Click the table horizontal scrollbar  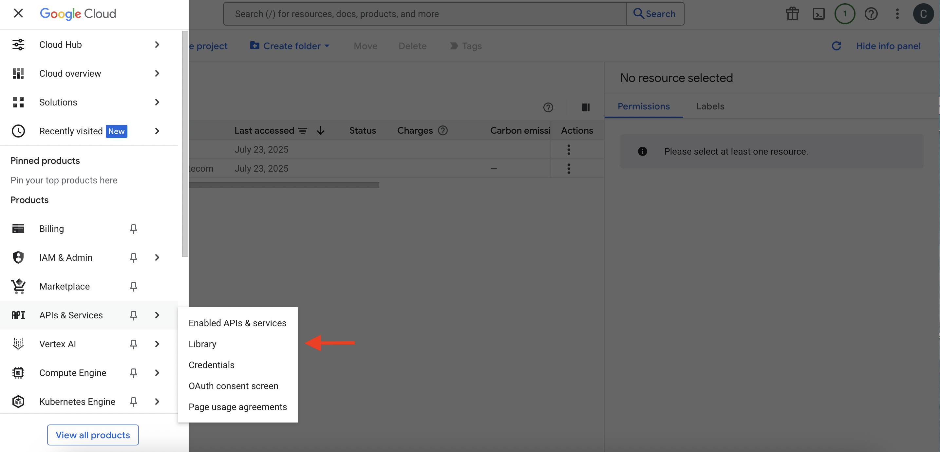click(x=284, y=185)
